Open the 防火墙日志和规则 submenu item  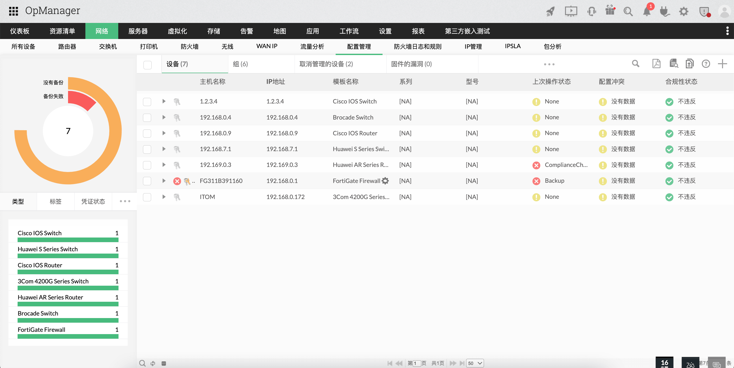click(417, 46)
